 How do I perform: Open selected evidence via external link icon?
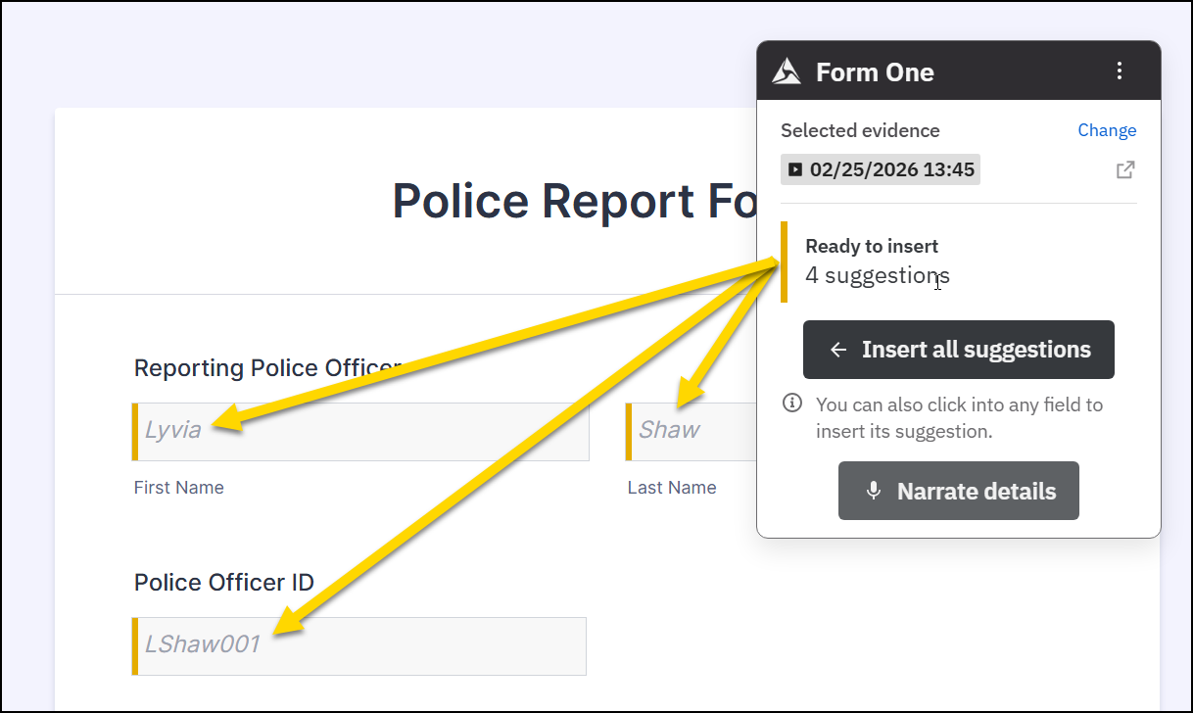1125,169
